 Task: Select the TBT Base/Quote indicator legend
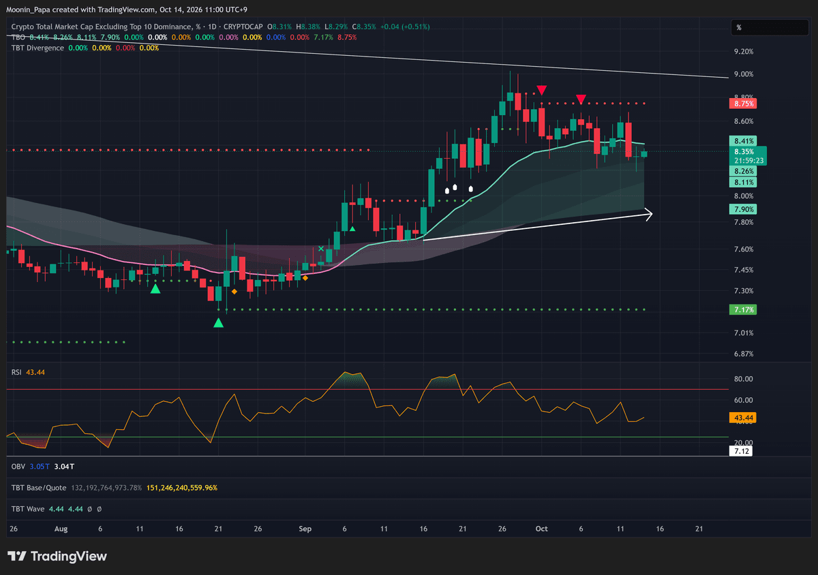38,488
